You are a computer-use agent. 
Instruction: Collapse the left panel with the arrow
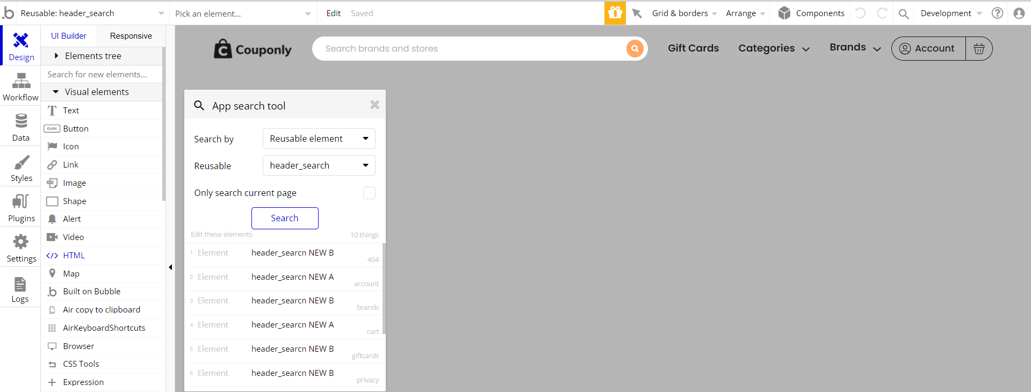click(x=170, y=267)
